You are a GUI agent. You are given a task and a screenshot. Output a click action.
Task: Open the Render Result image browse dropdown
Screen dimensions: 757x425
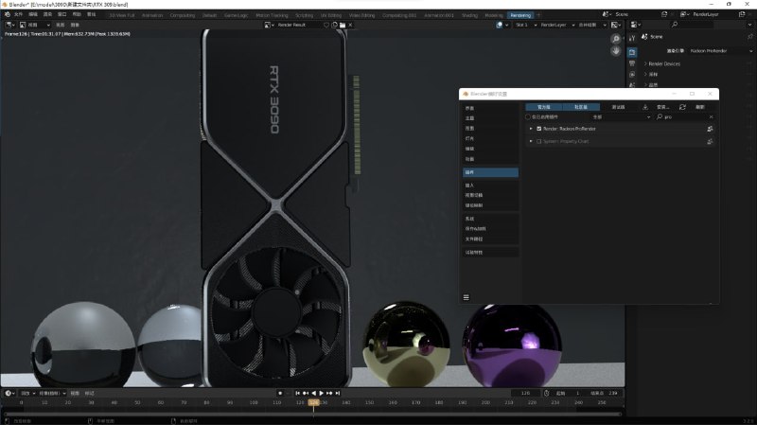point(269,25)
